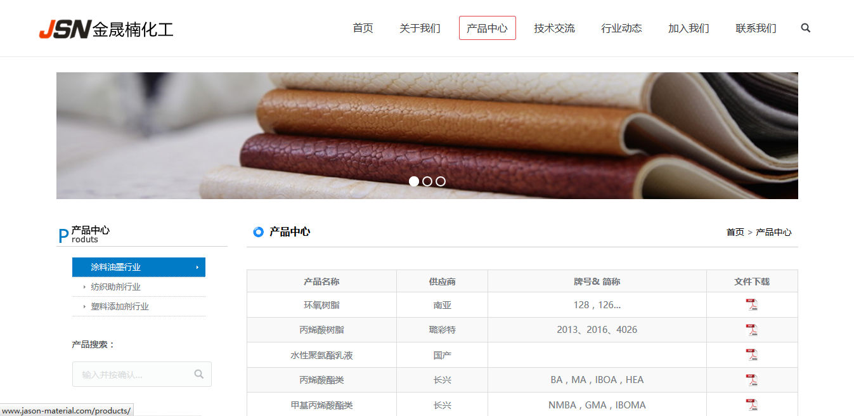
Task: Download the PDF for 丙烯酸酯类
Action: [751, 380]
